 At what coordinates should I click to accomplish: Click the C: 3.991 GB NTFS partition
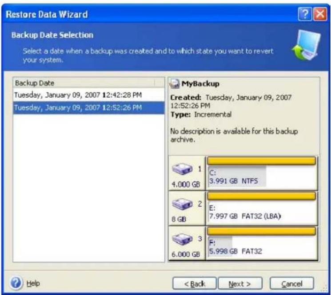[262, 177]
